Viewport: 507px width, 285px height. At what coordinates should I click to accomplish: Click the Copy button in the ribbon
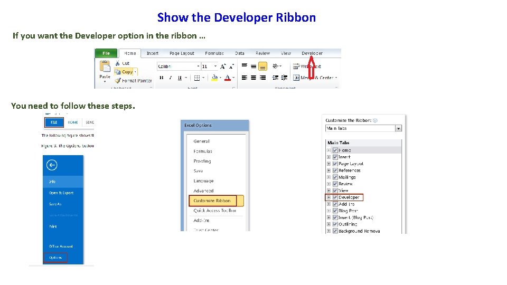124,72
